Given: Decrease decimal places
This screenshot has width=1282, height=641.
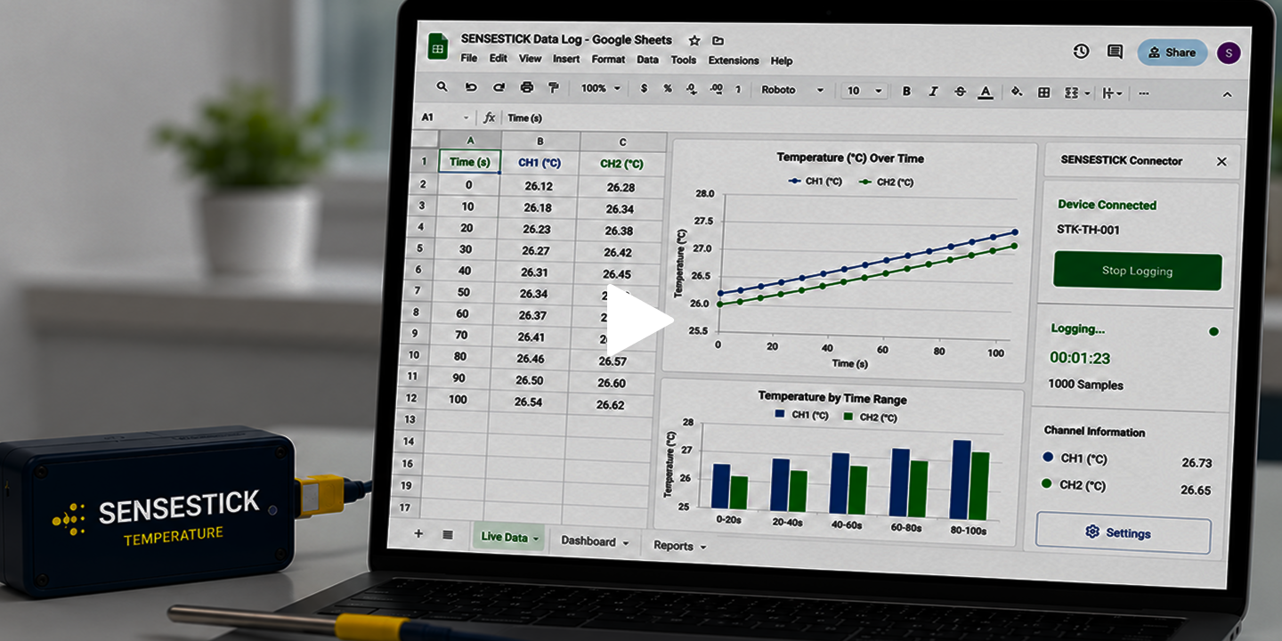Looking at the screenshot, I should click(x=691, y=89).
